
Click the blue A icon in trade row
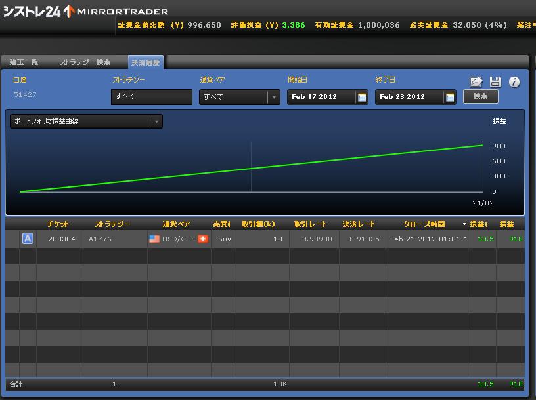(28, 239)
